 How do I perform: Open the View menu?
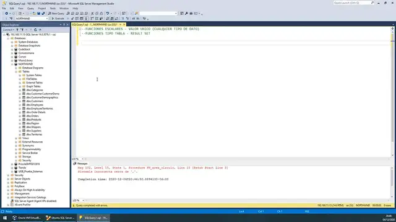point(20,8)
